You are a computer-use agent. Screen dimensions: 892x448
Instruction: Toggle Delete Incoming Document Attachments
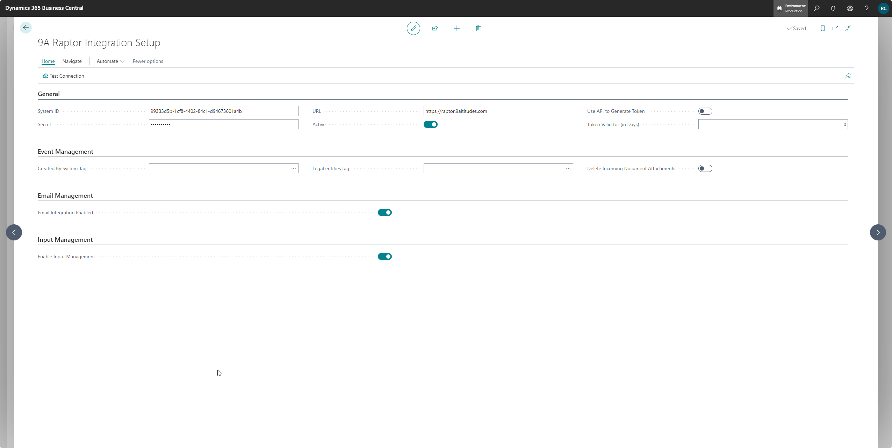(705, 168)
